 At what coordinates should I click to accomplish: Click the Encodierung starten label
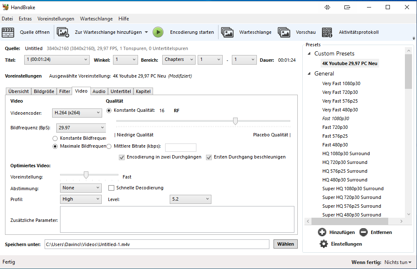(192, 32)
